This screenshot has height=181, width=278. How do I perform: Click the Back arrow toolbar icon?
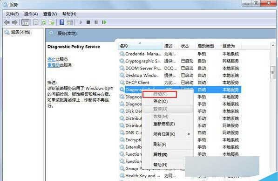pos(7,22)
